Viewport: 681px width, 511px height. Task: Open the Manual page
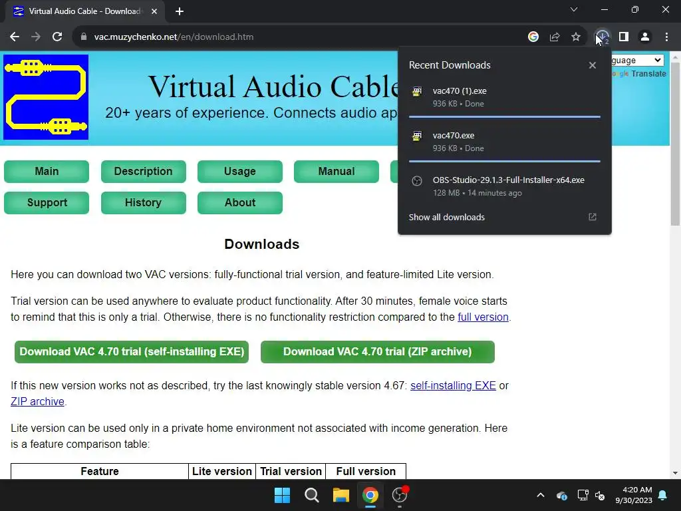click(336, 171)
